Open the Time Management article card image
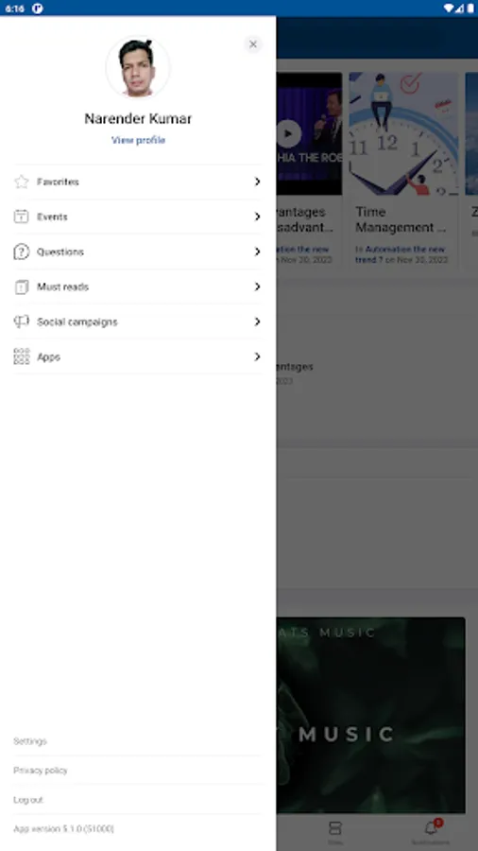 coord(403,133)
